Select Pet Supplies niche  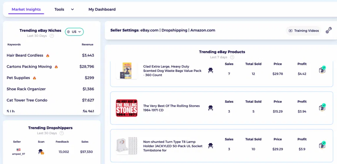(18, 78)
